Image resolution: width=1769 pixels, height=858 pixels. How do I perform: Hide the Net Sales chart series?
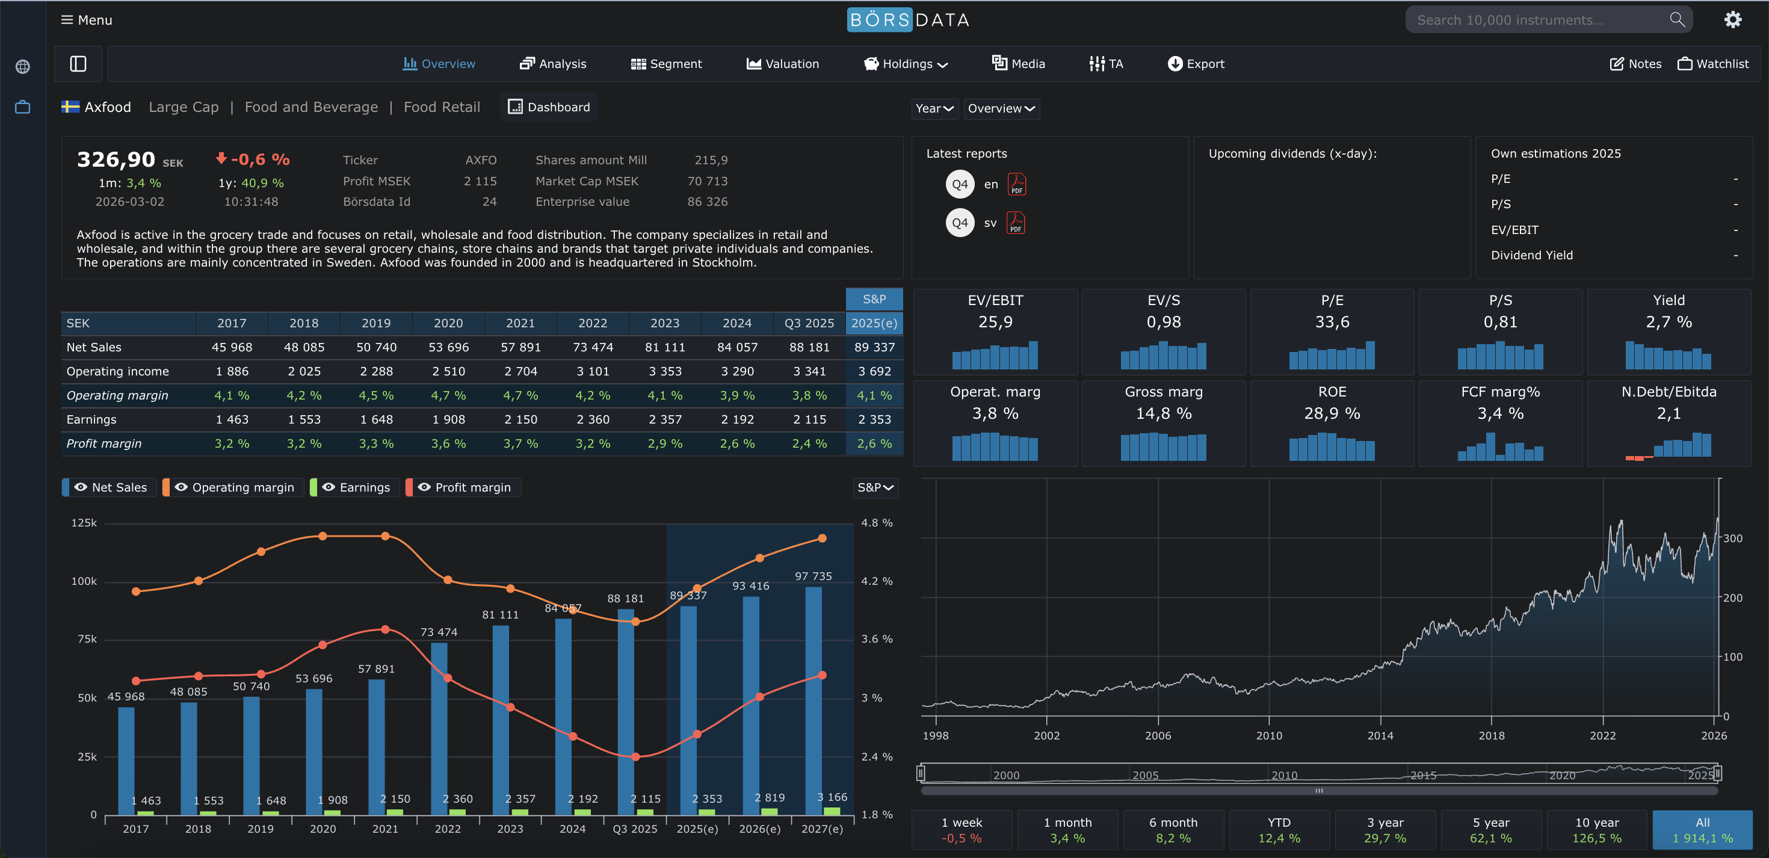pyautogui.click(x=110, y=487)
